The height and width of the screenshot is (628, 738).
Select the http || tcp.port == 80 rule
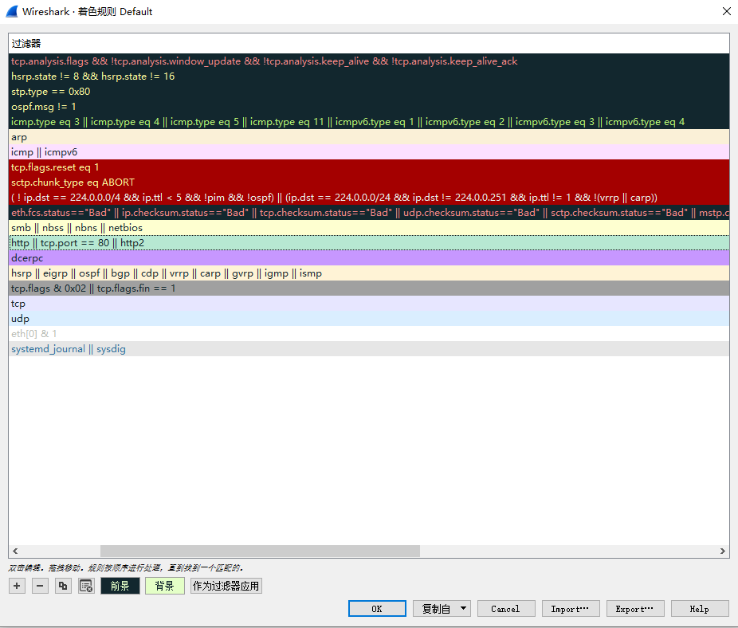point(369,243)
